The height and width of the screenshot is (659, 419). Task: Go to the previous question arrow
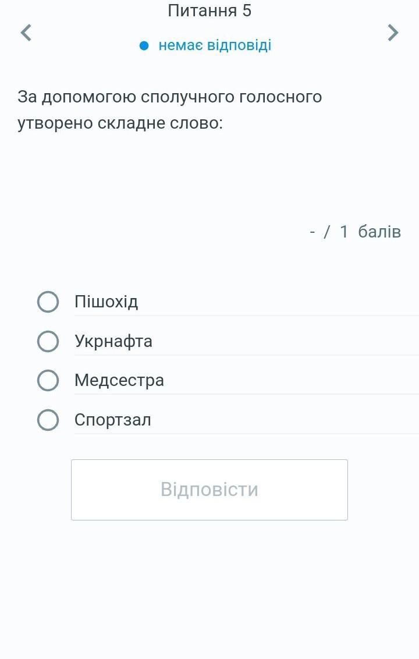pos(26,33)
